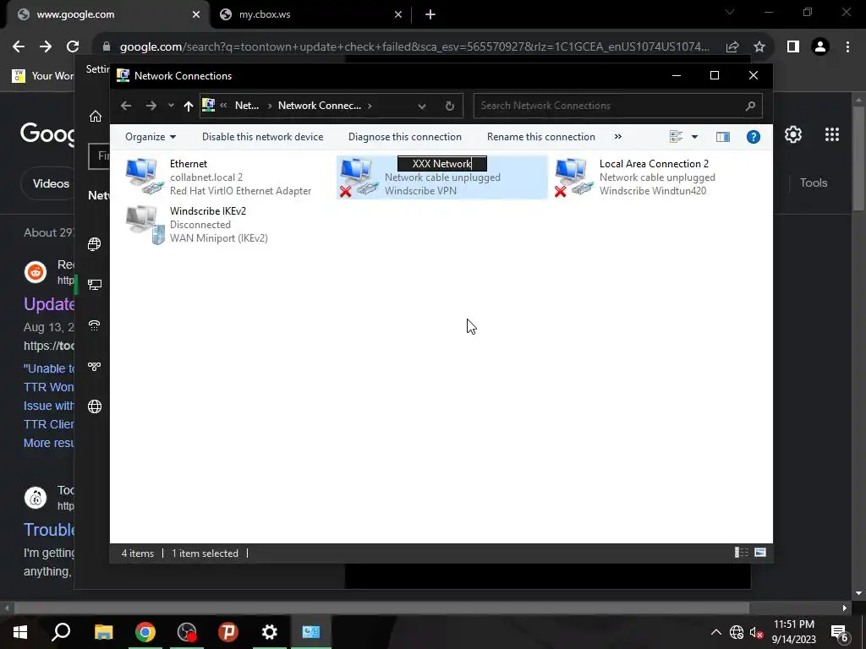Screen dimensions: 866x649
Task: Click the Chrome address bar URL
Action: tap(414, 47)
